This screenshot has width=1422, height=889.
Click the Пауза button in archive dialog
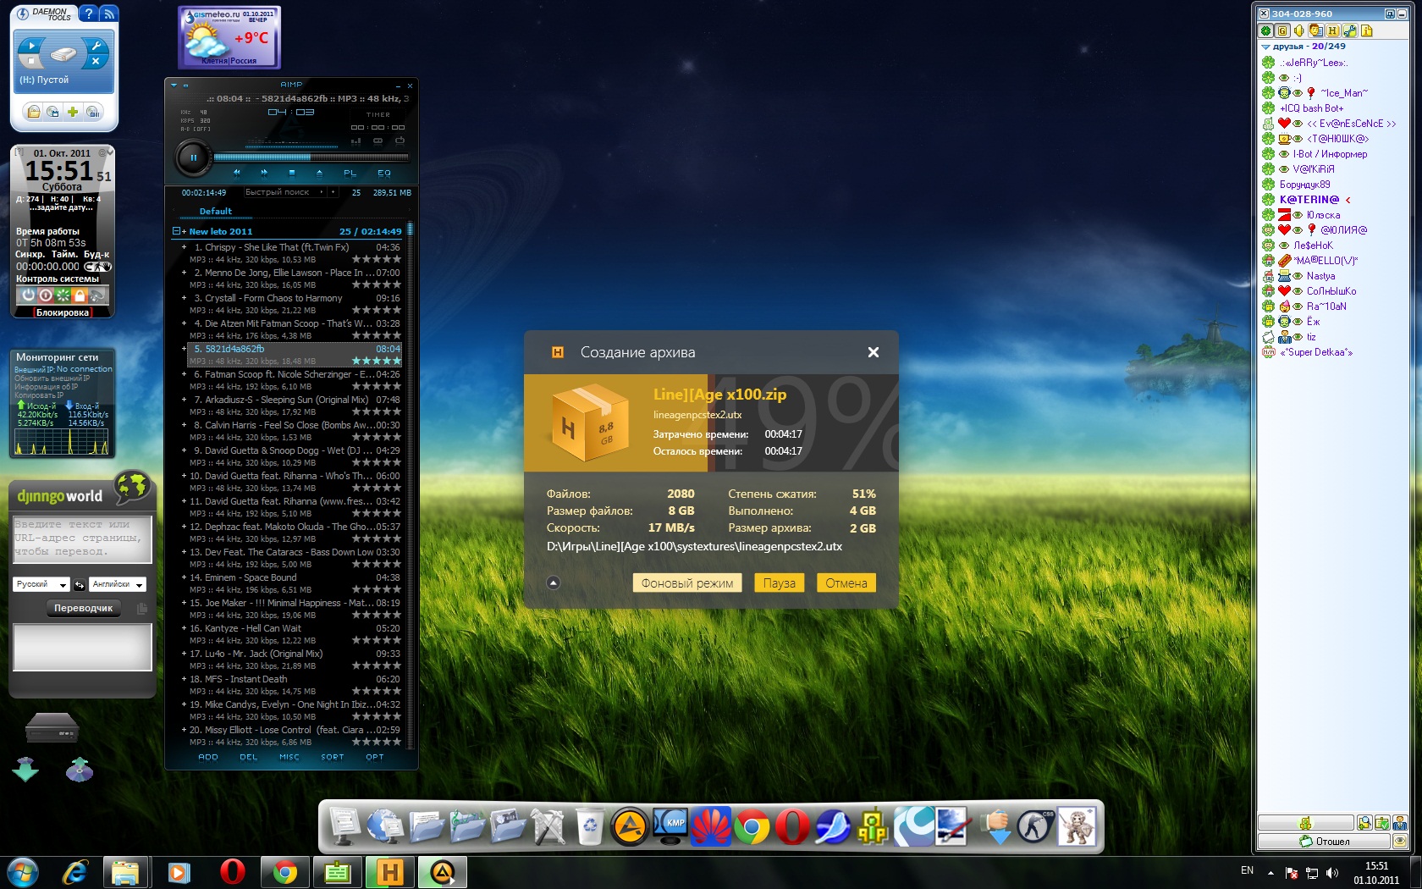pyautogui.click(x=779, y=583)
